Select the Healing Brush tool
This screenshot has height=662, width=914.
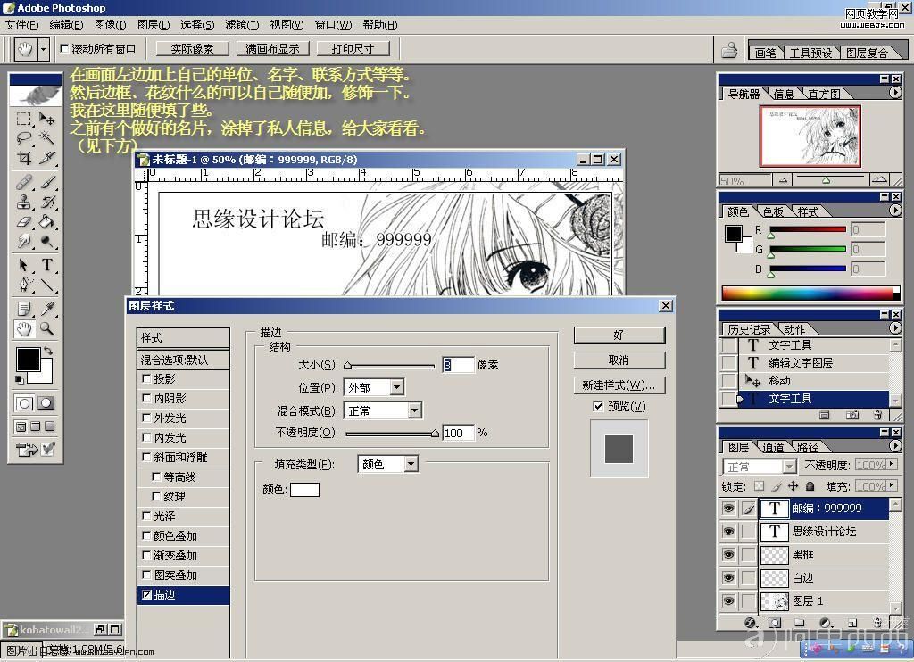coord(24,182)
